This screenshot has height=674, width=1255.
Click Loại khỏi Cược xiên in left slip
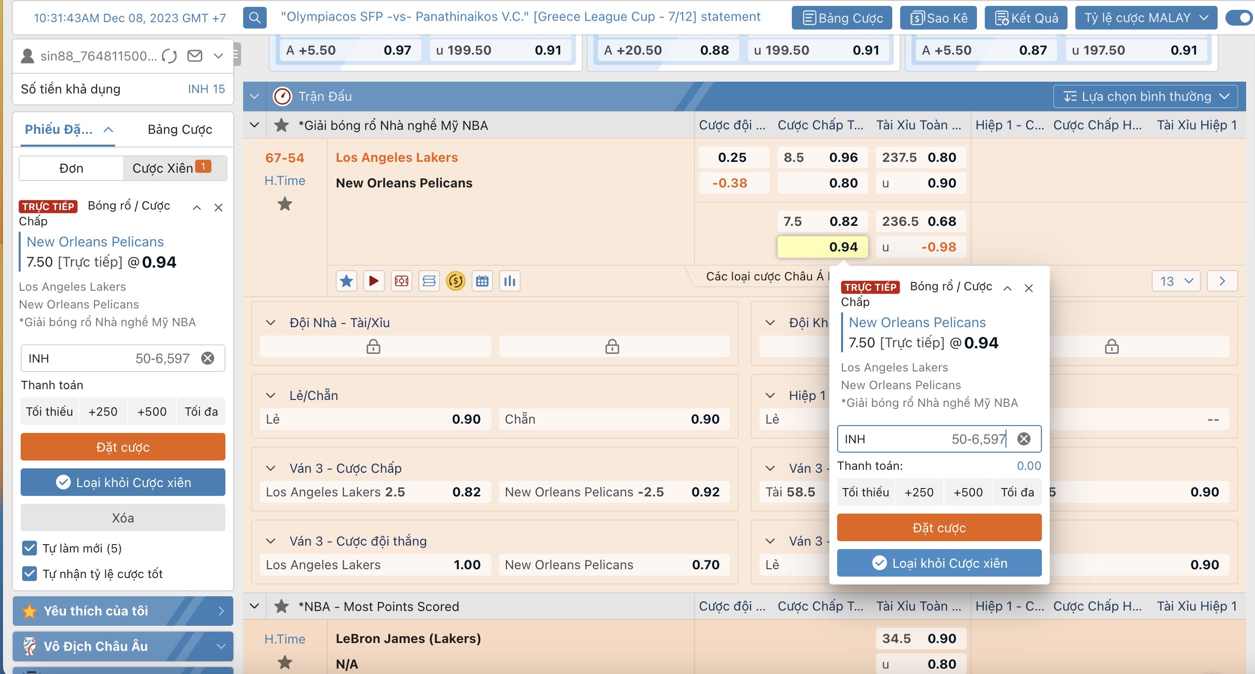click(x=123, y=483)
